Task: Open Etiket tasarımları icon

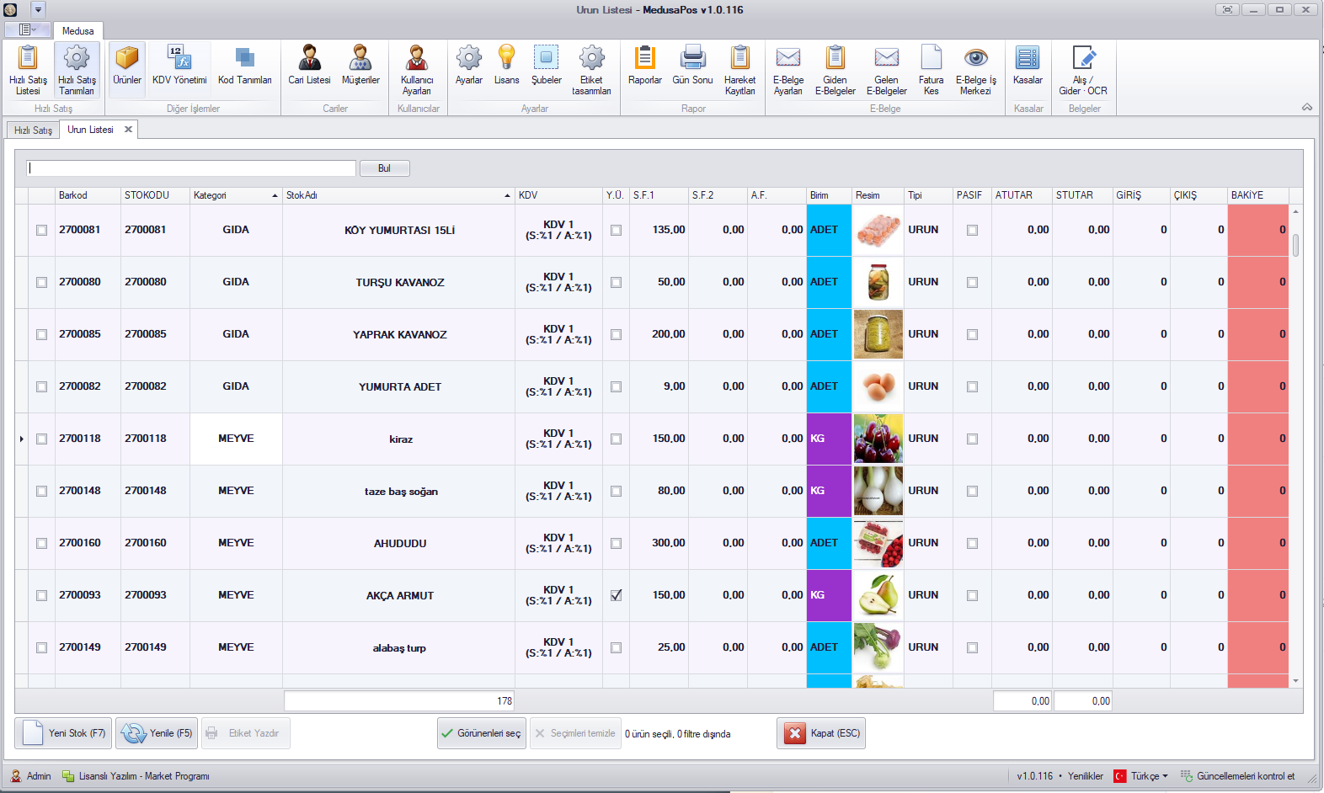Action: pos(591,70)
